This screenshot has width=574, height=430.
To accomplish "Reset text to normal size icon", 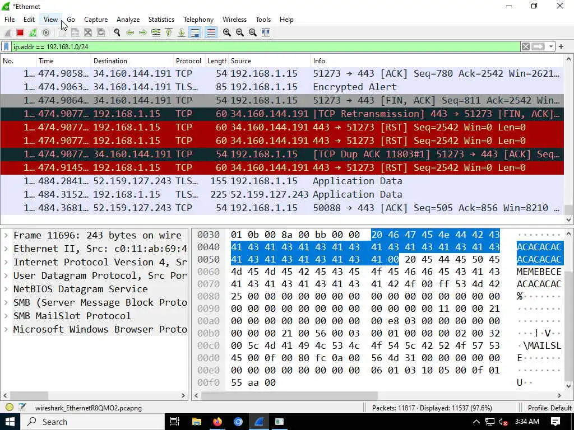I will pyautogui.click(x=253, y=32).
